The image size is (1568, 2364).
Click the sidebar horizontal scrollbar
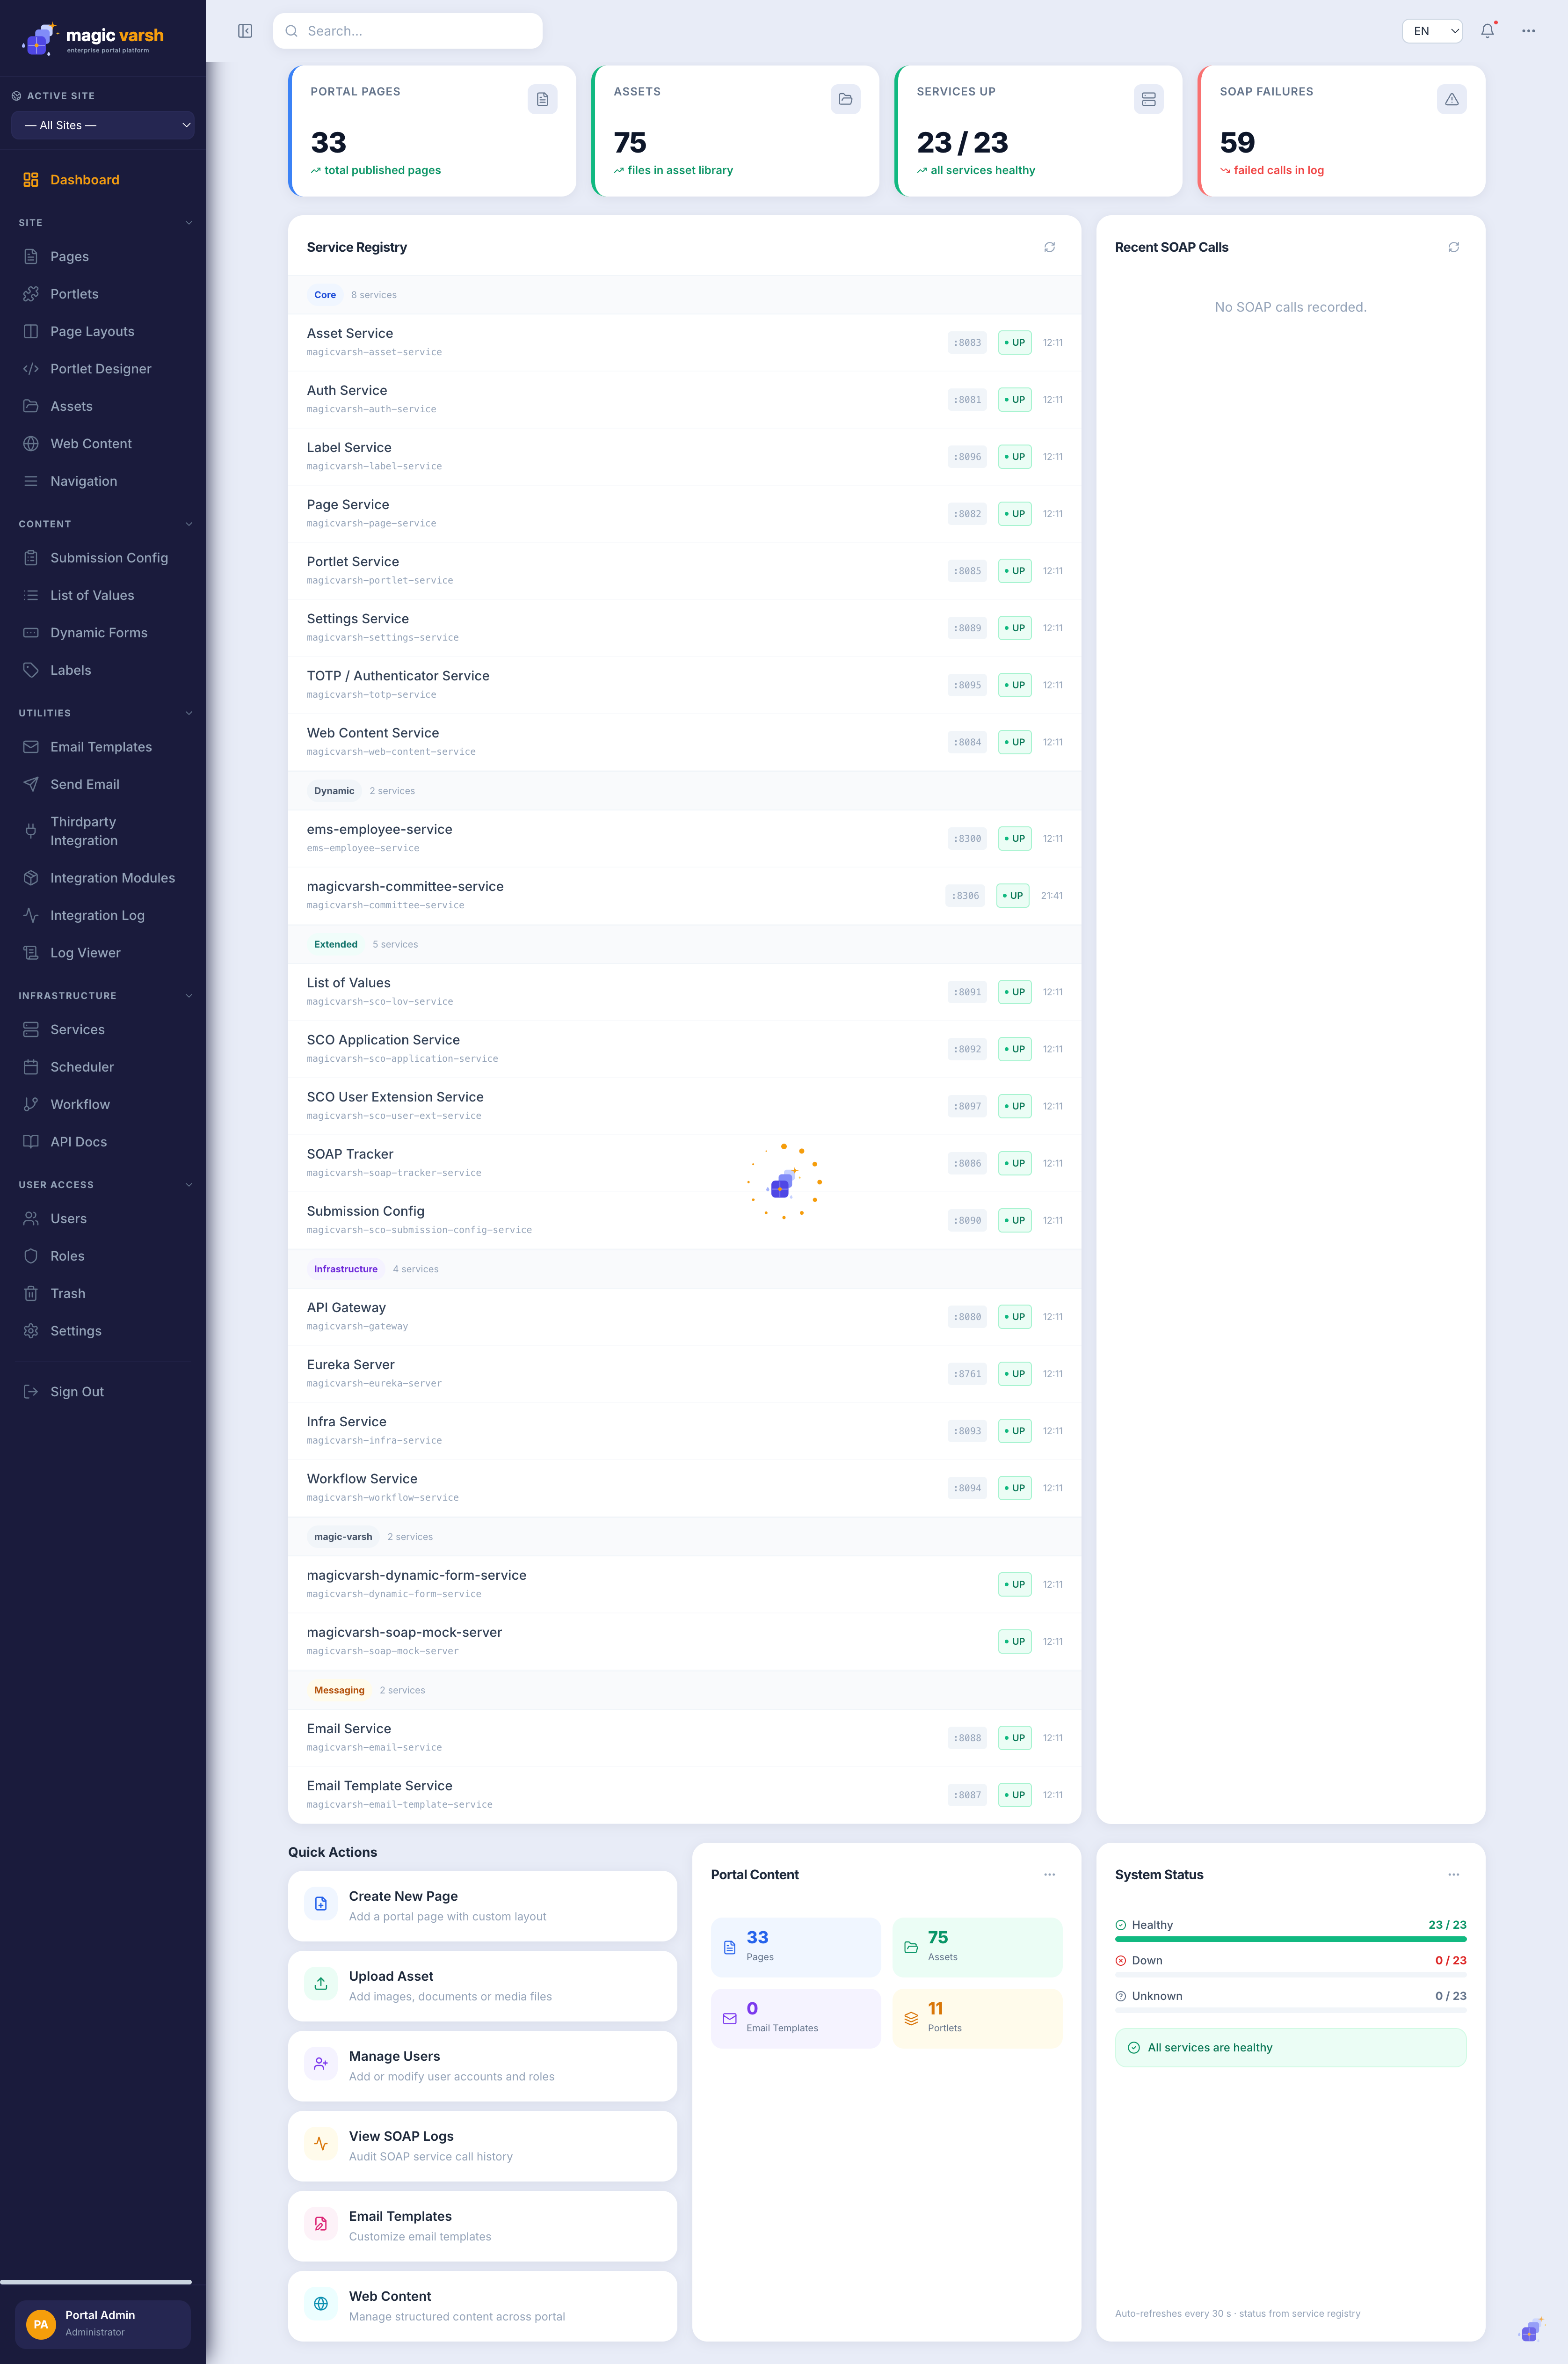[96, 2282]
